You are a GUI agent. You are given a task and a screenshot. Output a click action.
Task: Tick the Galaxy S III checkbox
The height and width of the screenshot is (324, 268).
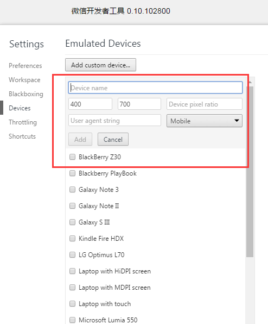[x=72, y=222]
